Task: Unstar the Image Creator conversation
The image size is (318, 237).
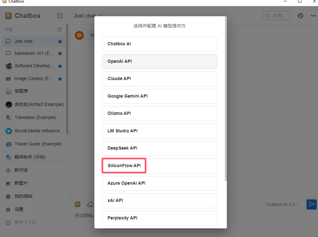Action: click(x=60, y=79)
